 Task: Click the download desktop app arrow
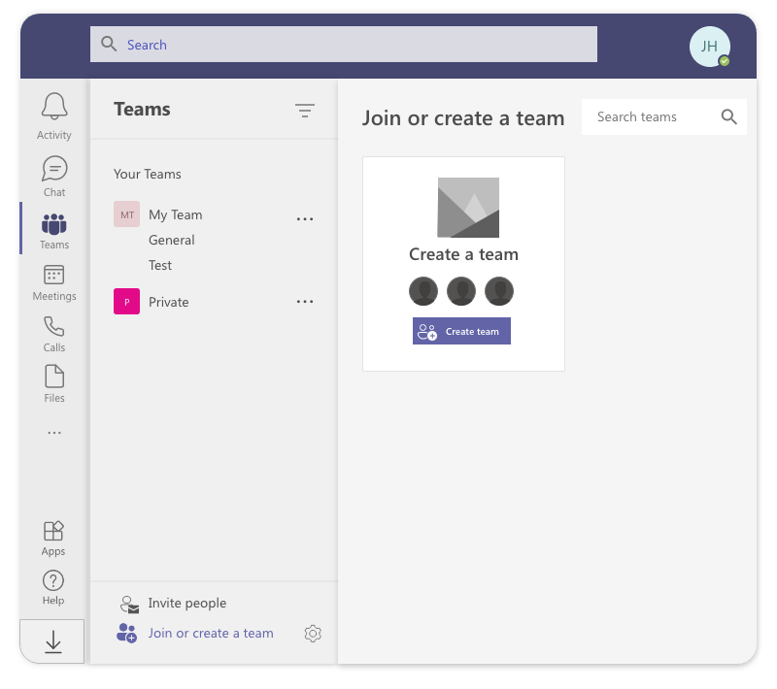[53, 642]
